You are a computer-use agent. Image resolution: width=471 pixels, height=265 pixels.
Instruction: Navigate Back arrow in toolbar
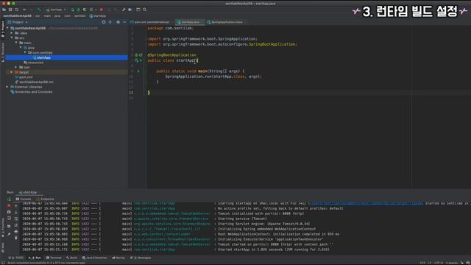(x=24, y=10)
